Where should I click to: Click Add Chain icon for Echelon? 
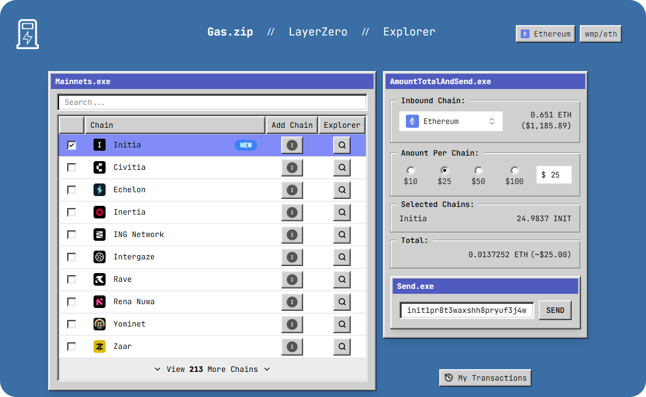point(292,190)
